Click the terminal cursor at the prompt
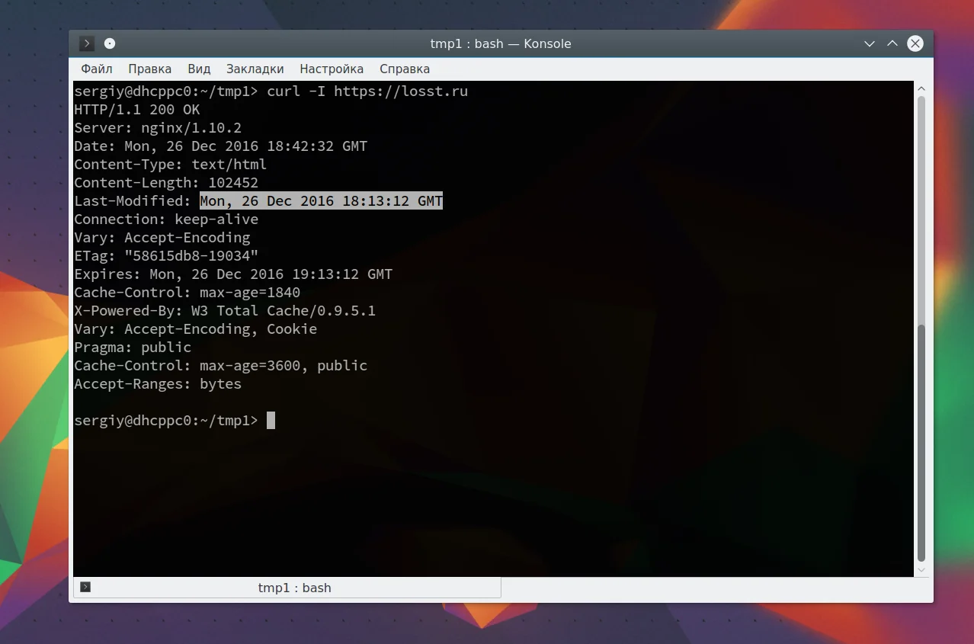The height and width of the screenshot is (644, 974). (x=271, y=421)
